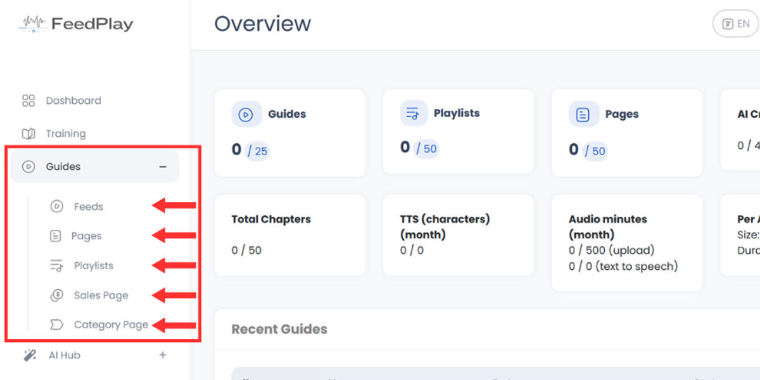Click the Playlists card icon
Screen dimensions: 760x380
pos(414,114)
